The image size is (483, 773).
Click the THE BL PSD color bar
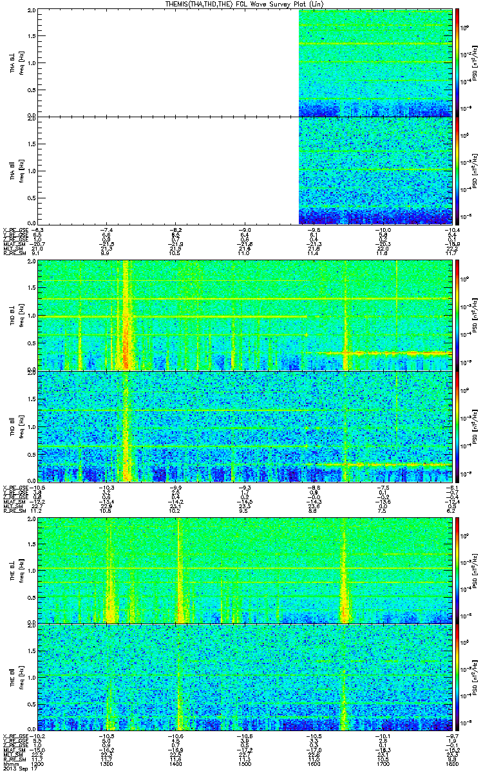457,569
